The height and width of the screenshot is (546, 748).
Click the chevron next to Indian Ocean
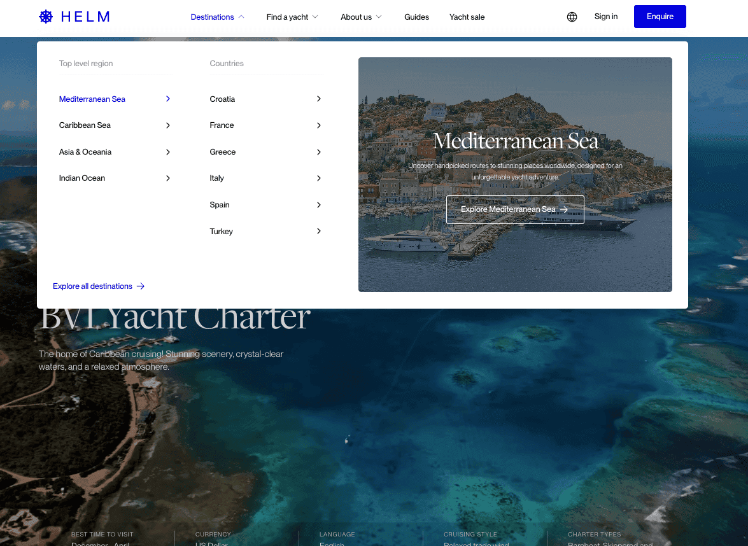point(168,178)
